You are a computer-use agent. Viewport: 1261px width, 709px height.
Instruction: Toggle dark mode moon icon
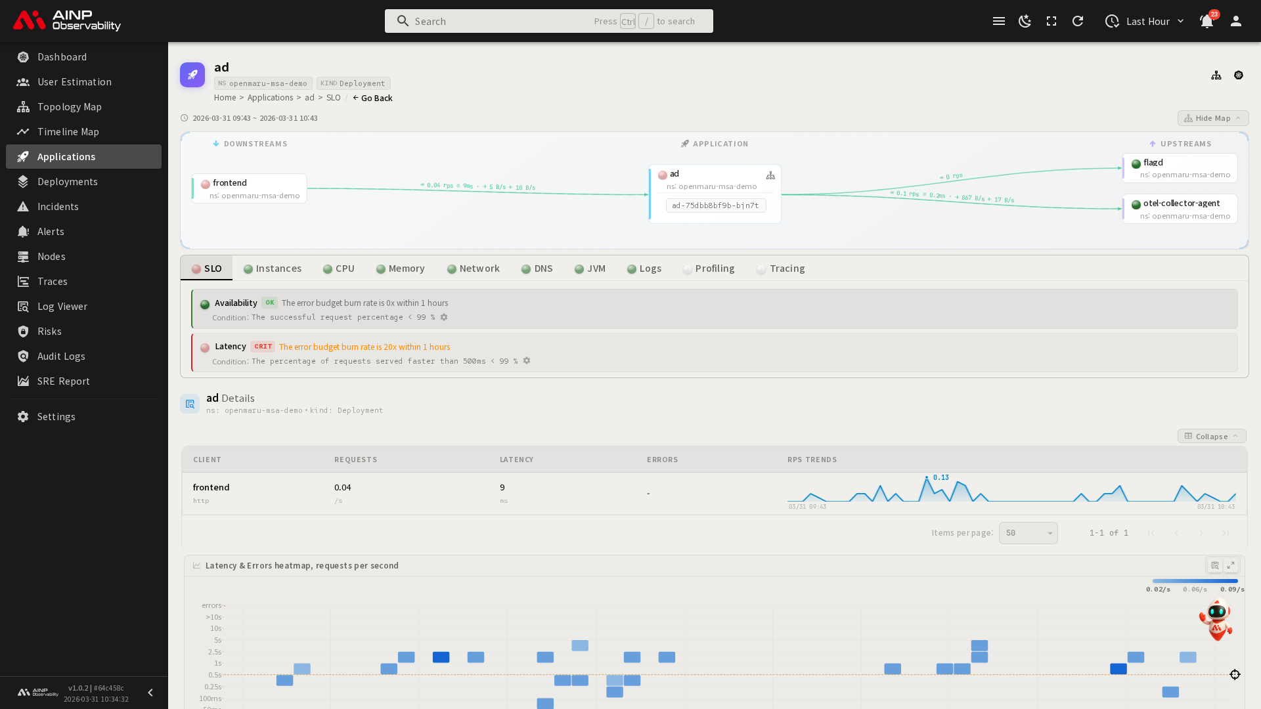pyautogui.click(x=1025, y=21)
